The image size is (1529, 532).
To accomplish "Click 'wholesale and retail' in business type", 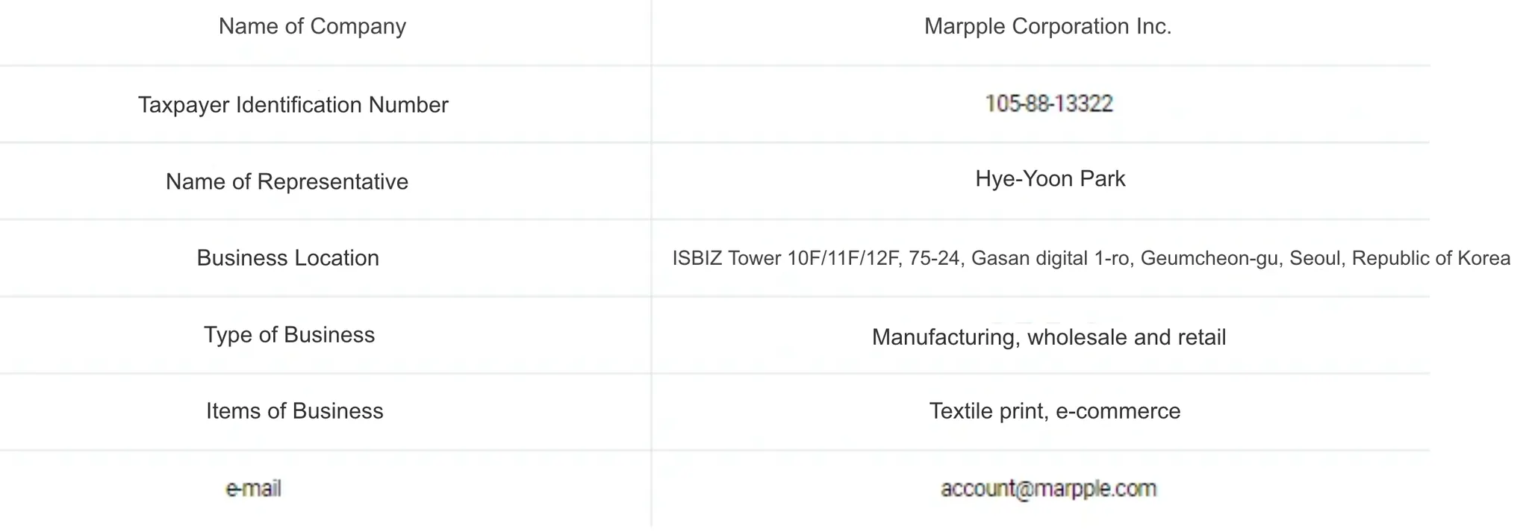I will pos(1127,338).
